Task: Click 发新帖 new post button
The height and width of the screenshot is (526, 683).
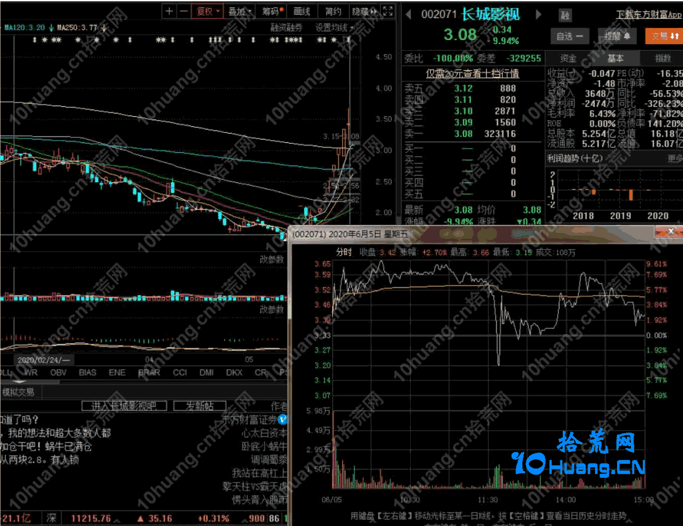Action: click(200, 406)
